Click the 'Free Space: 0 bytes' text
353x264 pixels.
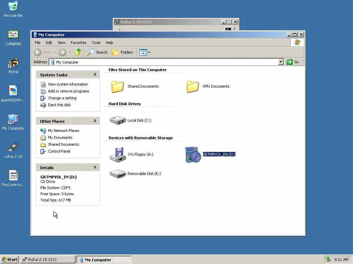tap(57, 194)
